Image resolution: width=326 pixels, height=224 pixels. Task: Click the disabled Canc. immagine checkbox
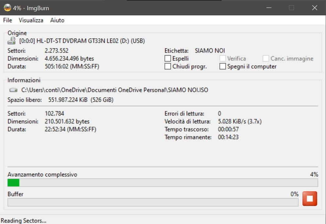[x=266, y=59]
